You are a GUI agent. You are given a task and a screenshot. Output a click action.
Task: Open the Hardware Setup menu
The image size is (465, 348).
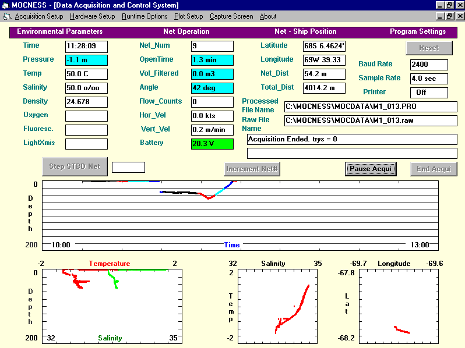(92, 16)
